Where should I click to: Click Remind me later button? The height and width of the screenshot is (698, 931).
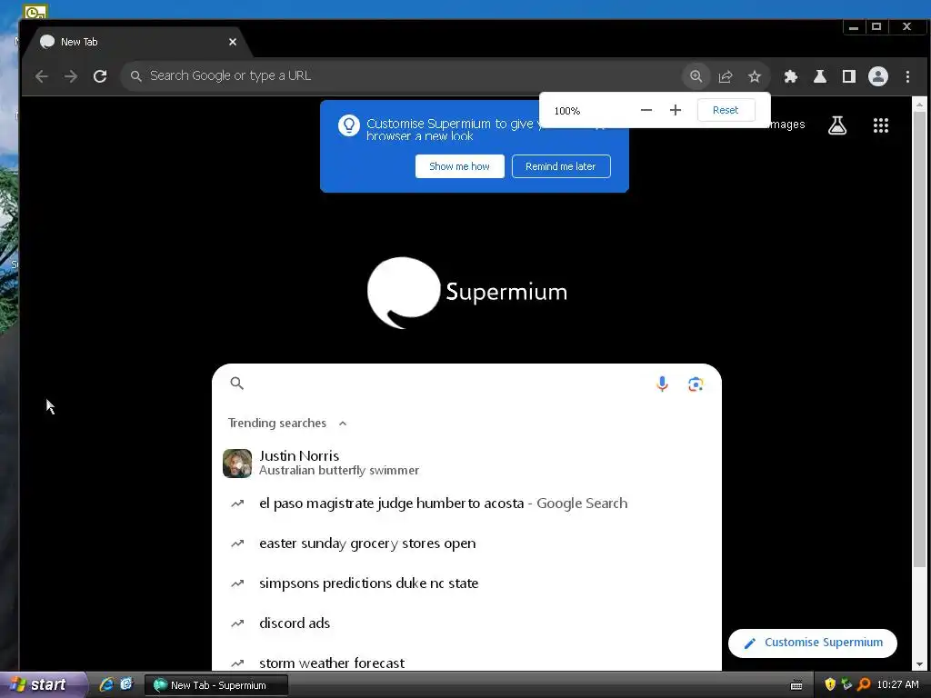pos(560,166)
